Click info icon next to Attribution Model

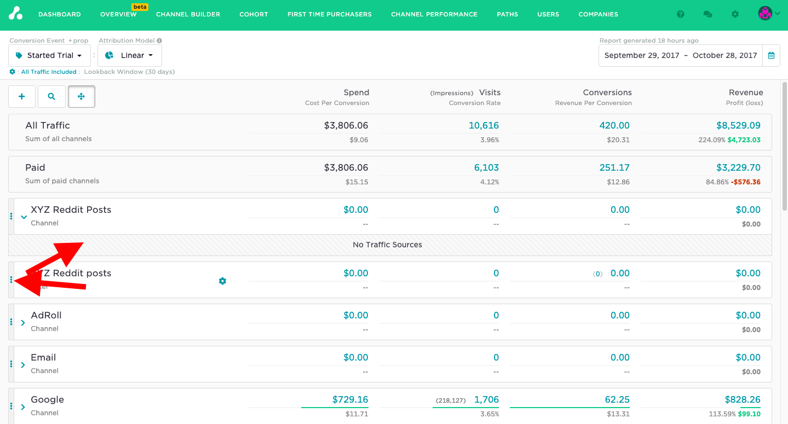(159, 40)
